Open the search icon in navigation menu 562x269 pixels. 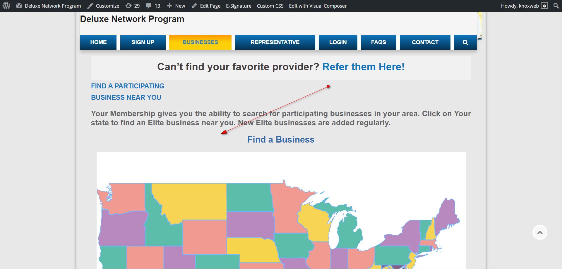tap(465, 42)
